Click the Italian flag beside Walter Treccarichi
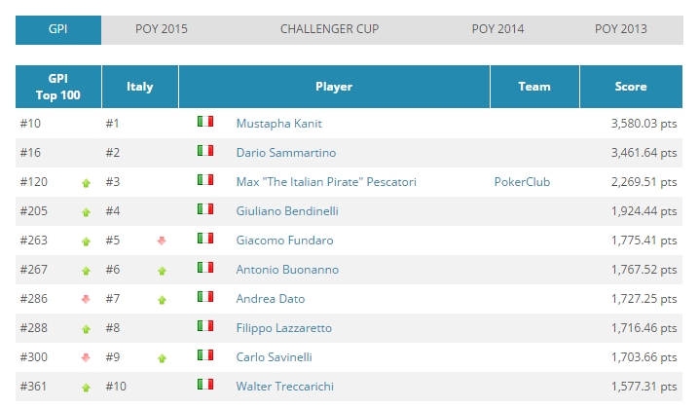The image size is (699, 408). pyautogui.click(x=205, y=385)
